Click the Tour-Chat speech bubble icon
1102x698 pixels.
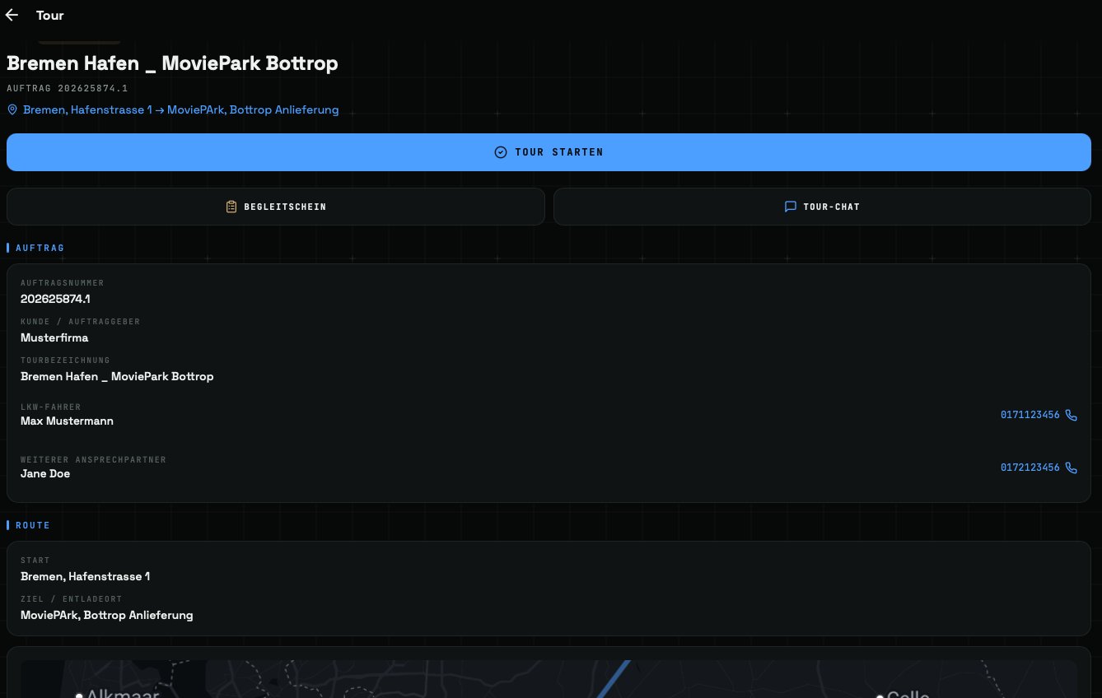point(791,207)
